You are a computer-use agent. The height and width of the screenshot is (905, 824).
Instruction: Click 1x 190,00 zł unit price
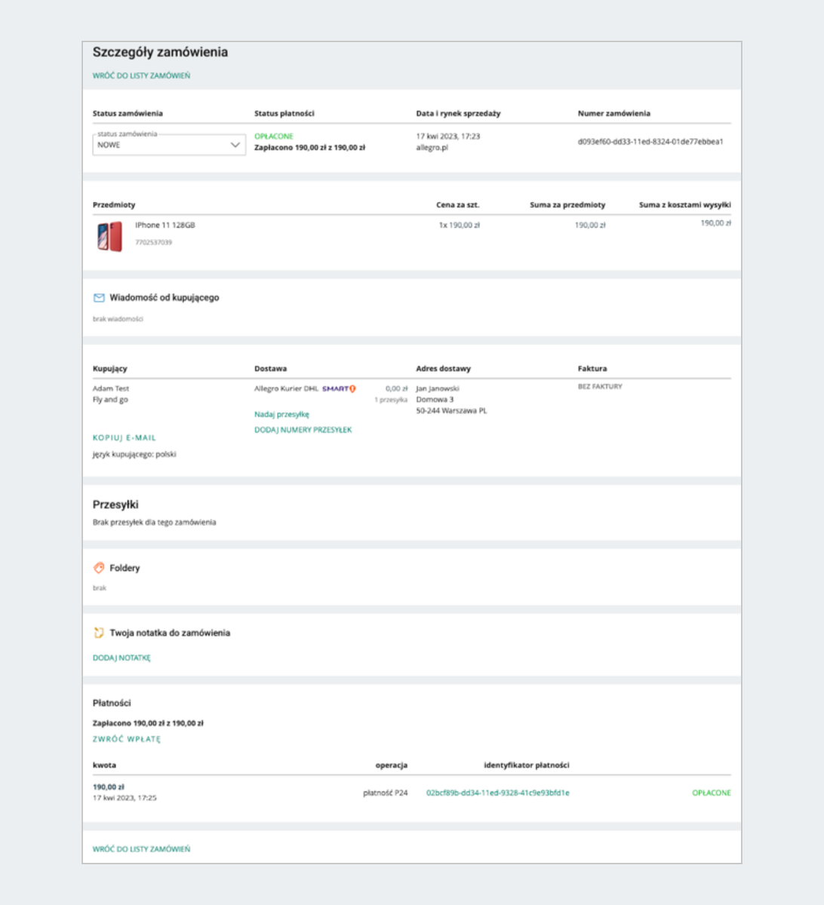(x=460, y=225)
